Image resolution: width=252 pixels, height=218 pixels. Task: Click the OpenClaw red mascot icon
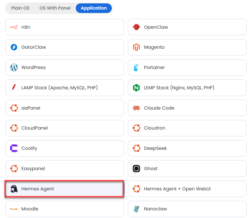click(137, 27)
